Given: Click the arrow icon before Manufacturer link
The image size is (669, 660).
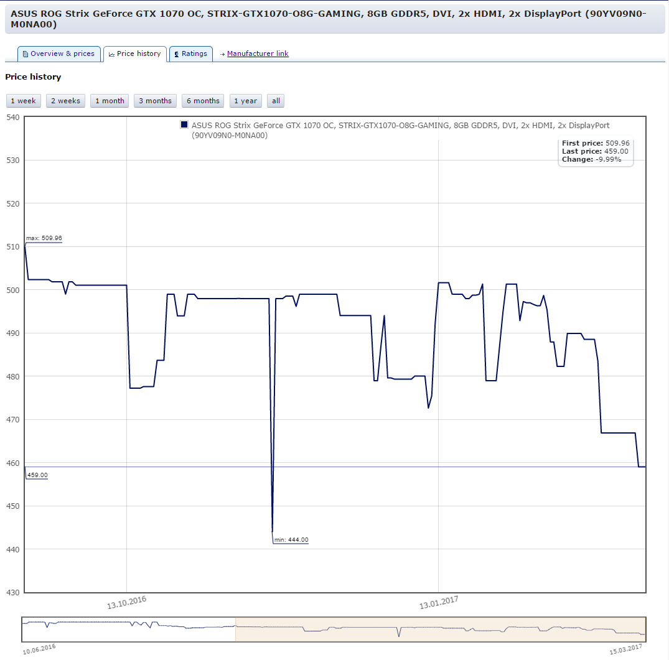Looking at the screenshot, I should [222, 54].
